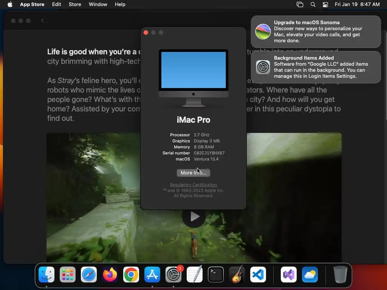Click the 2.7 GHz processor value
The image size is (387, 290).
pos(202,135)
